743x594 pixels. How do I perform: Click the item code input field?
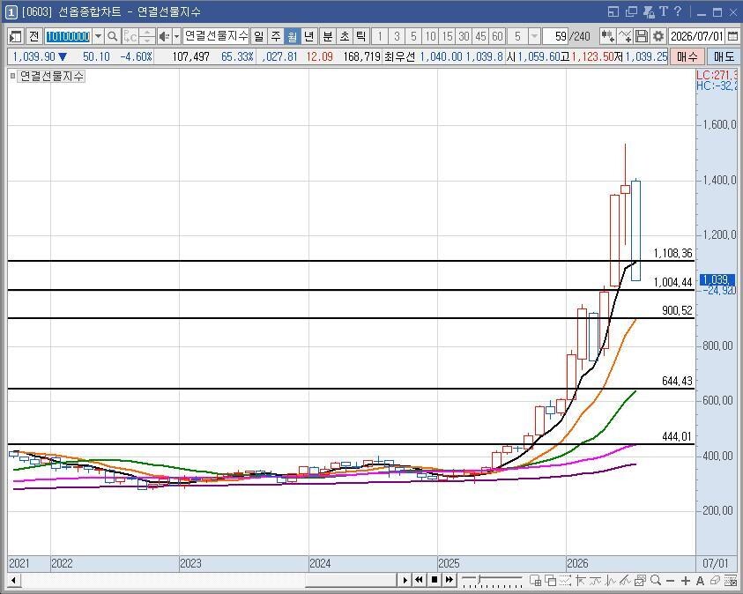[x=68, y=36]
